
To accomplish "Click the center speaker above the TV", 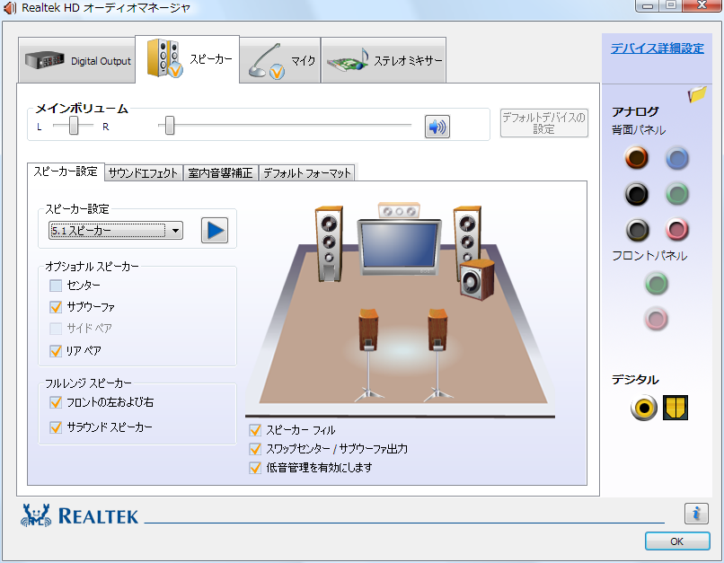I will tap(399, 210).
